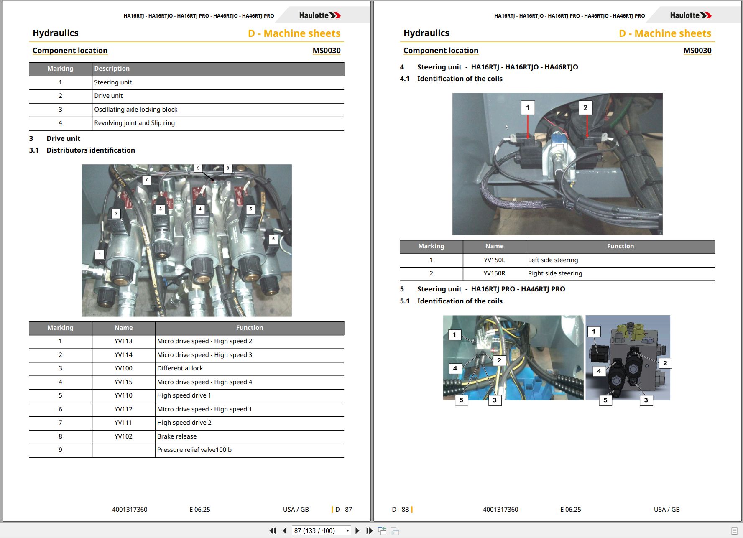Click the 'Drive unit' description cell
743x538 pixels.
218,96
